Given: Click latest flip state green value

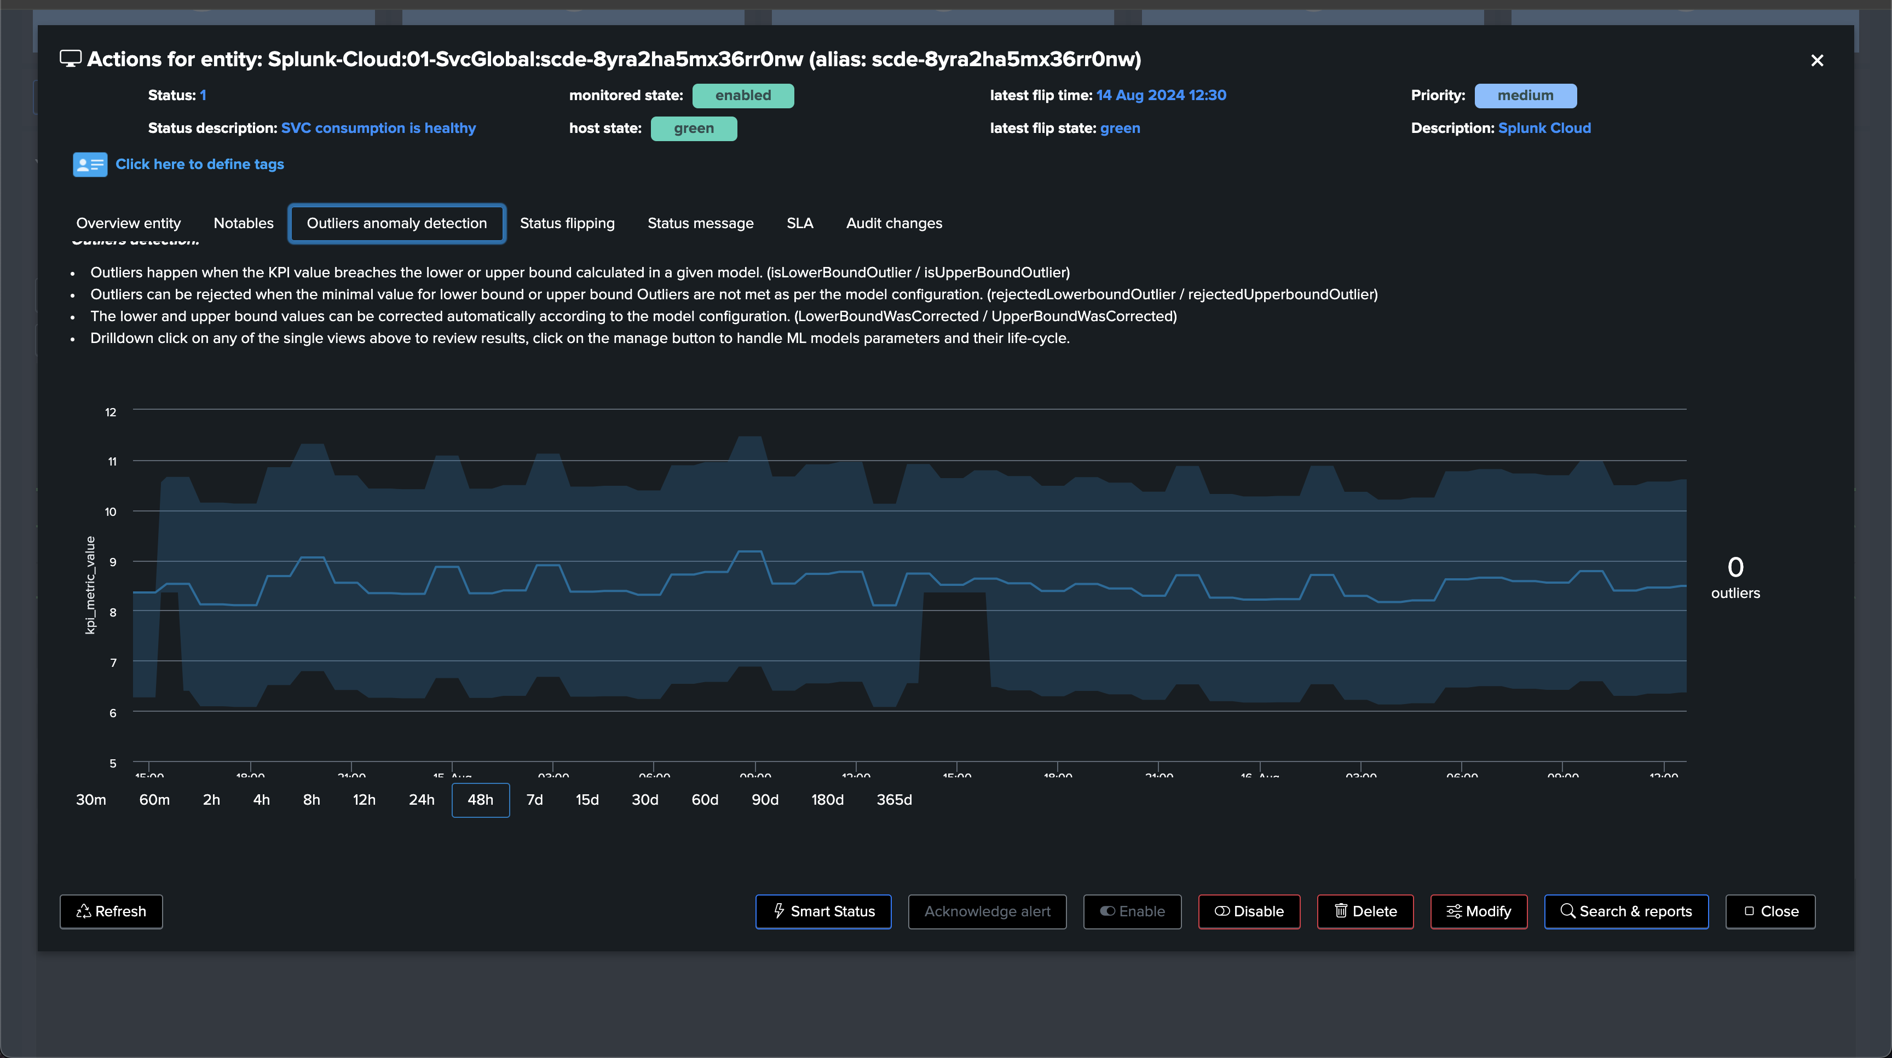Looking at the screenshot, I should 1120,129.
